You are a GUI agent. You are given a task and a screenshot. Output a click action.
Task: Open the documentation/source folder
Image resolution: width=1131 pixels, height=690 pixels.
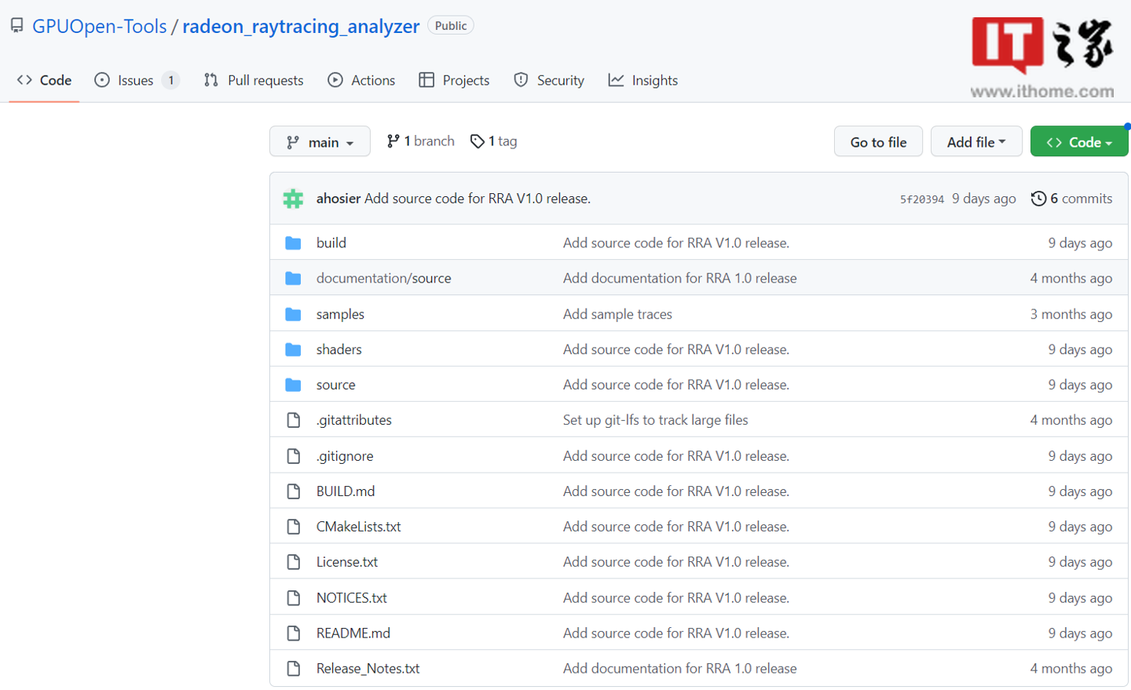pos(384,279)
